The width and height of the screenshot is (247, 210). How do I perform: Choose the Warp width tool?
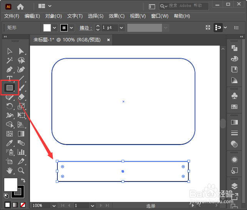tap(10, 115)
